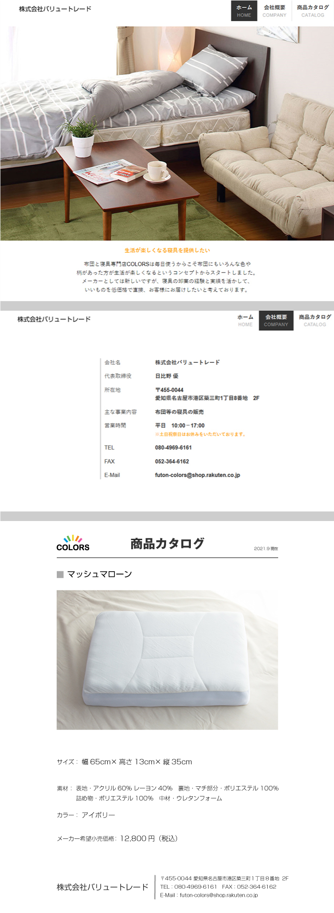Select the CATALOG tab in the second navigation bar
The width and height of the screenshot is (334, 913).
[x=314, y=320]
